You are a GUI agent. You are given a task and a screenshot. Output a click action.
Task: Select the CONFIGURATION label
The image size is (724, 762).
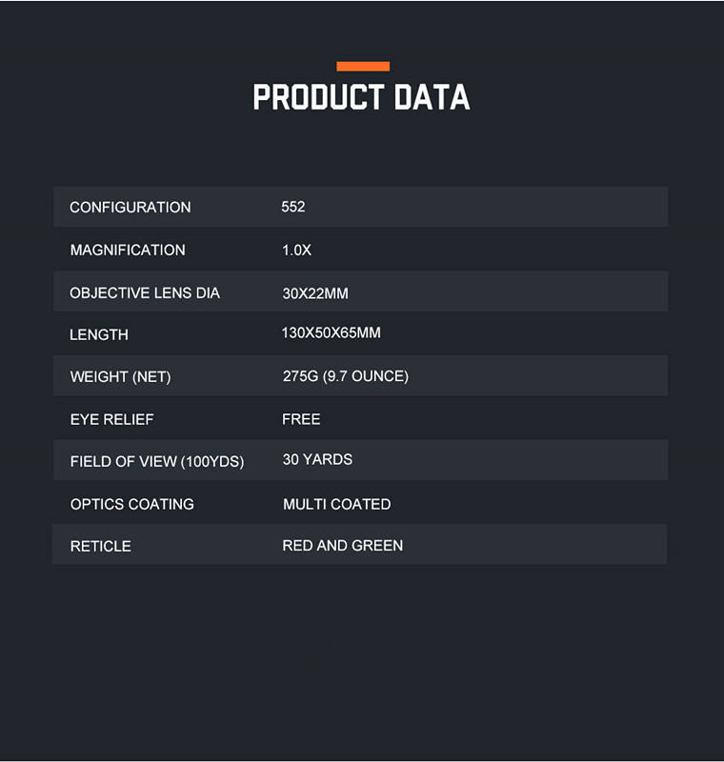coord(130,207)
